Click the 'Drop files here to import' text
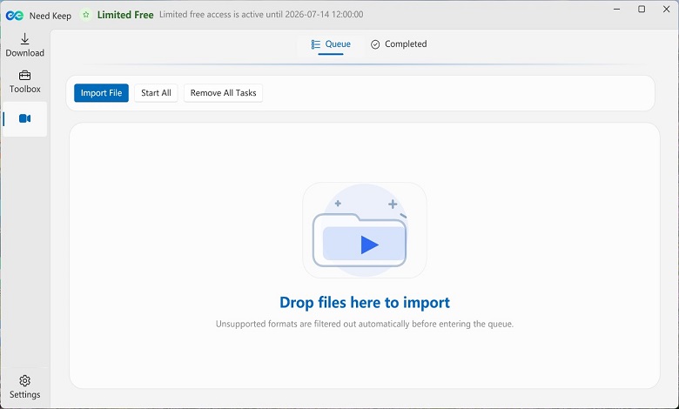Viewport: 679px width, 409px height. pos(365,302)
